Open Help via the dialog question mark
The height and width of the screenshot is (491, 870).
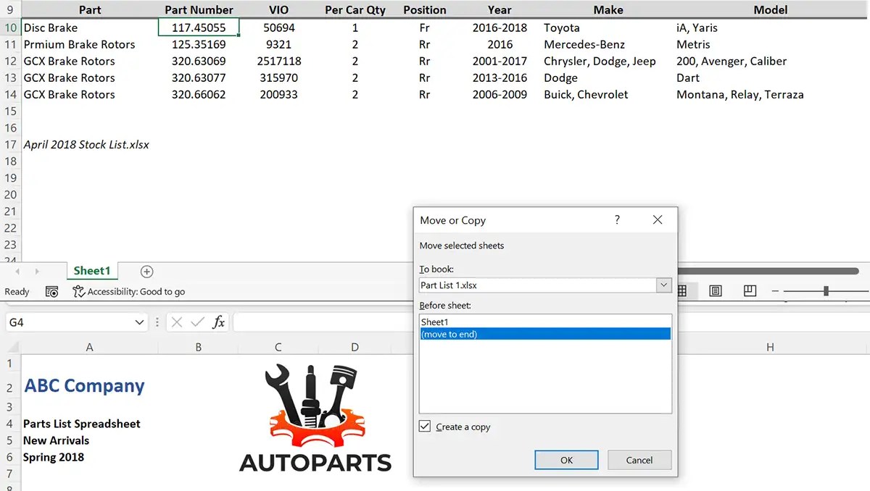click(x=617, y=219)
